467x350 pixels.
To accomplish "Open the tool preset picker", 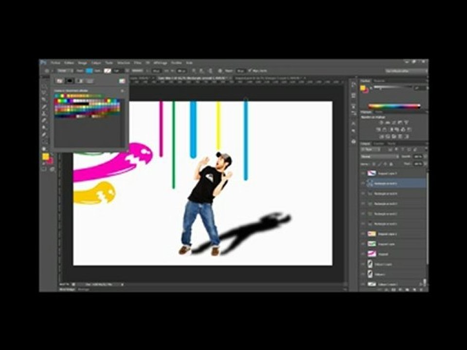I will 48,71.
